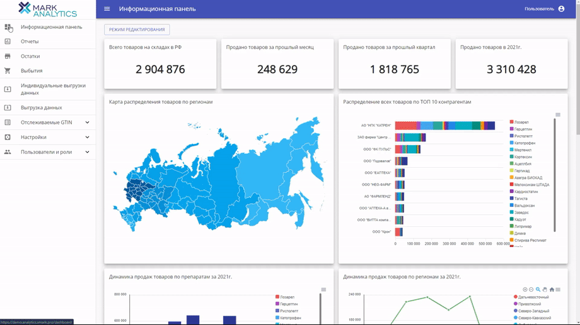Select the magnifier selection zoom tool
The height and width of the screenshot is (325, 580).
pos(538,290)
